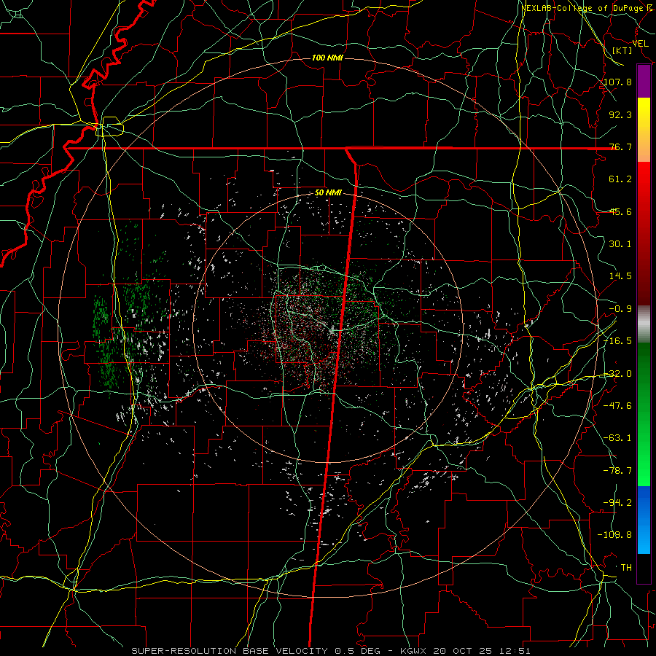Click the 50 NMI range ring label

tap(328, 193)
